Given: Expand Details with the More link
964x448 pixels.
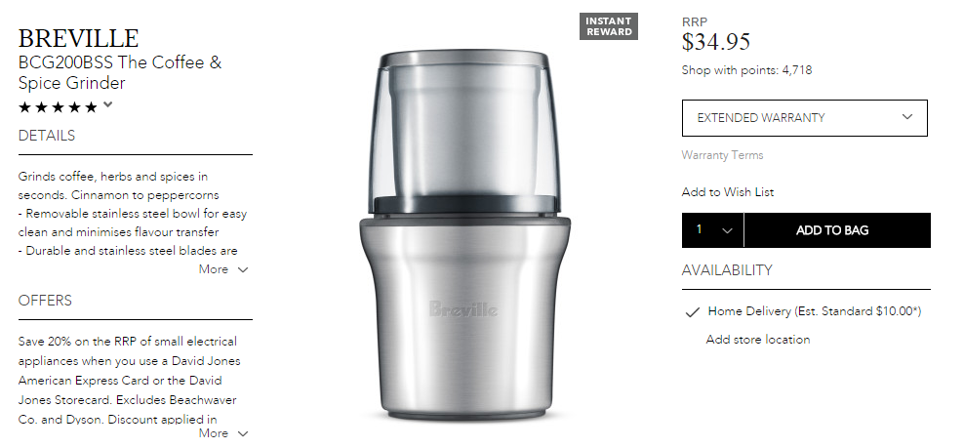Looking at the screenshot, I should tap(223, 269).
